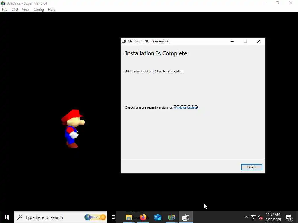298x223 pixels.
Task: Click the 'Installation Is Complete' heading
Action: [156, 53]
